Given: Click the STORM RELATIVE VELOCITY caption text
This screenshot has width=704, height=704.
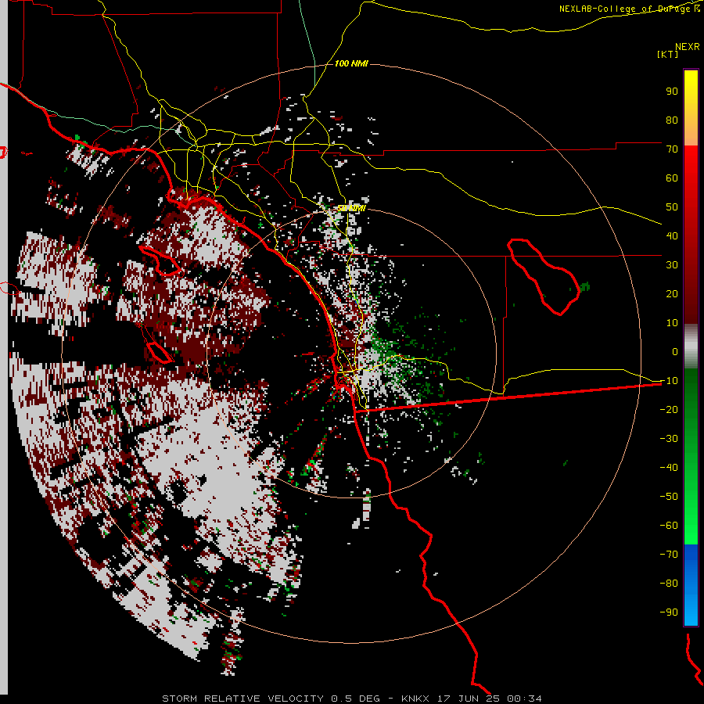Looking at the screenshot, I should (x=242, y=699).
